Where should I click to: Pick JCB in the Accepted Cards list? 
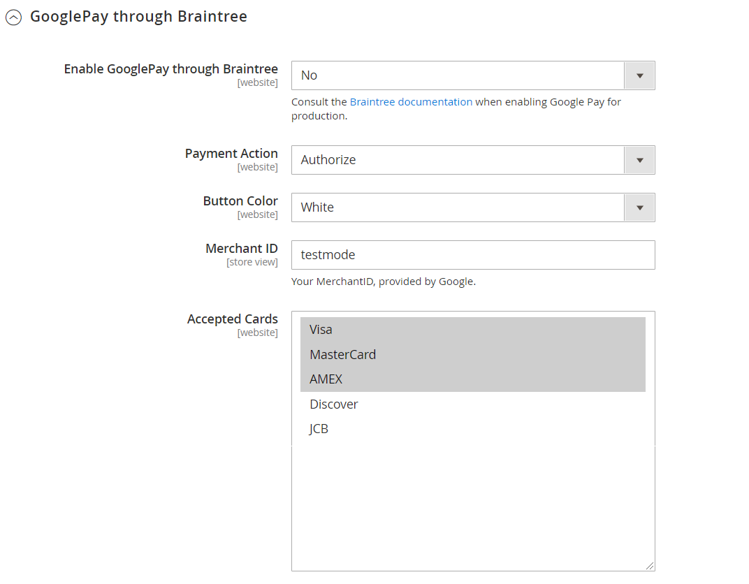[473, 429]
